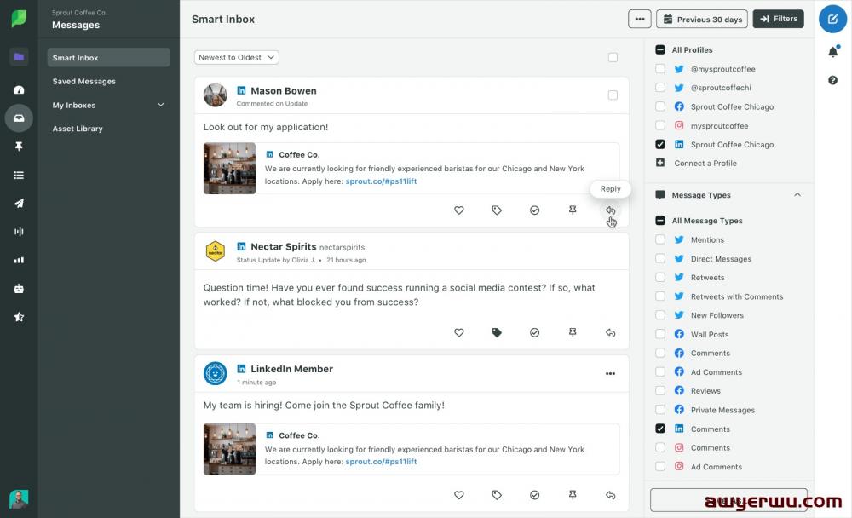The width and height of the screenshot is (852, 518).
Task: Click the Sprout leaf logo
Action: click(x=19, y=19)
